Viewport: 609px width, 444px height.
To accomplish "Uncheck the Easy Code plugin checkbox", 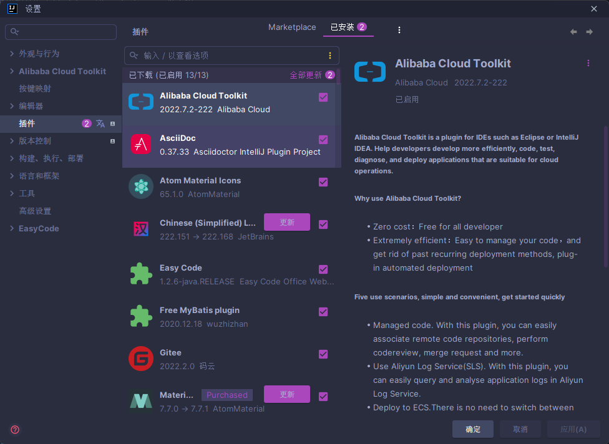I will coord(323,269).
